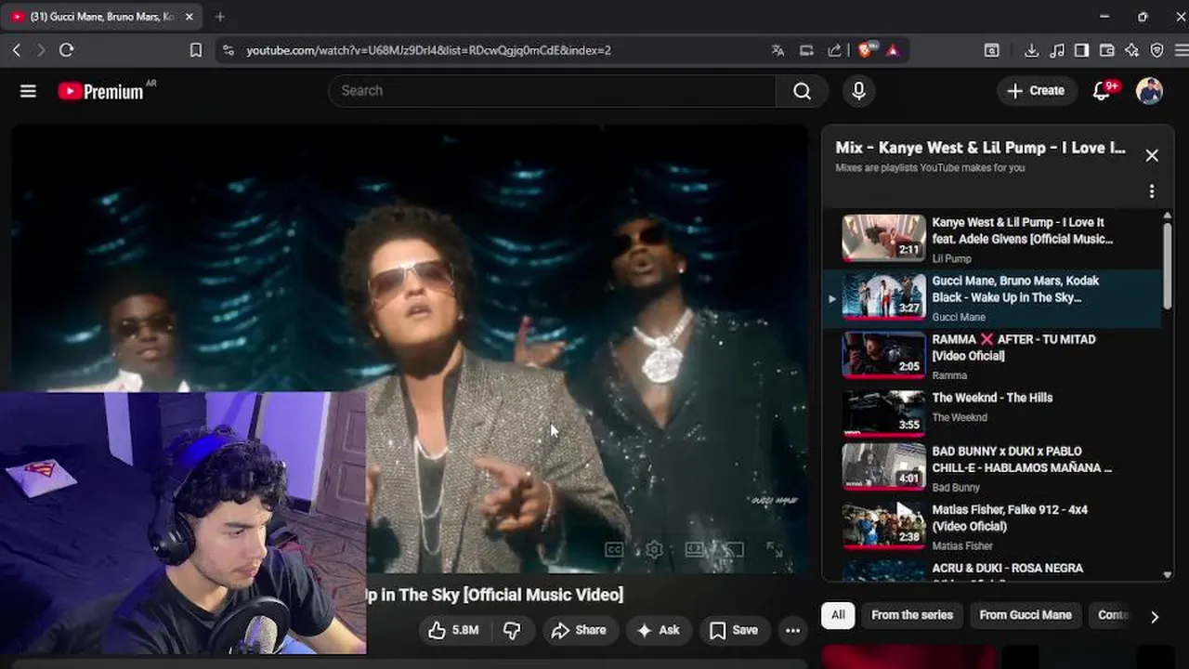Bookmark this page in the toolbar
Viewport: 1189px width, 669px height.
pos(196,50)
